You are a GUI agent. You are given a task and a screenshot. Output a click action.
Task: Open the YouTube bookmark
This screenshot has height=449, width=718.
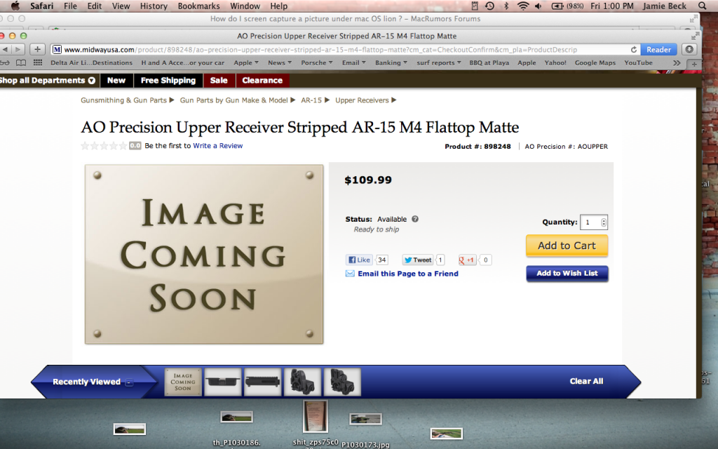click(638, 62)
